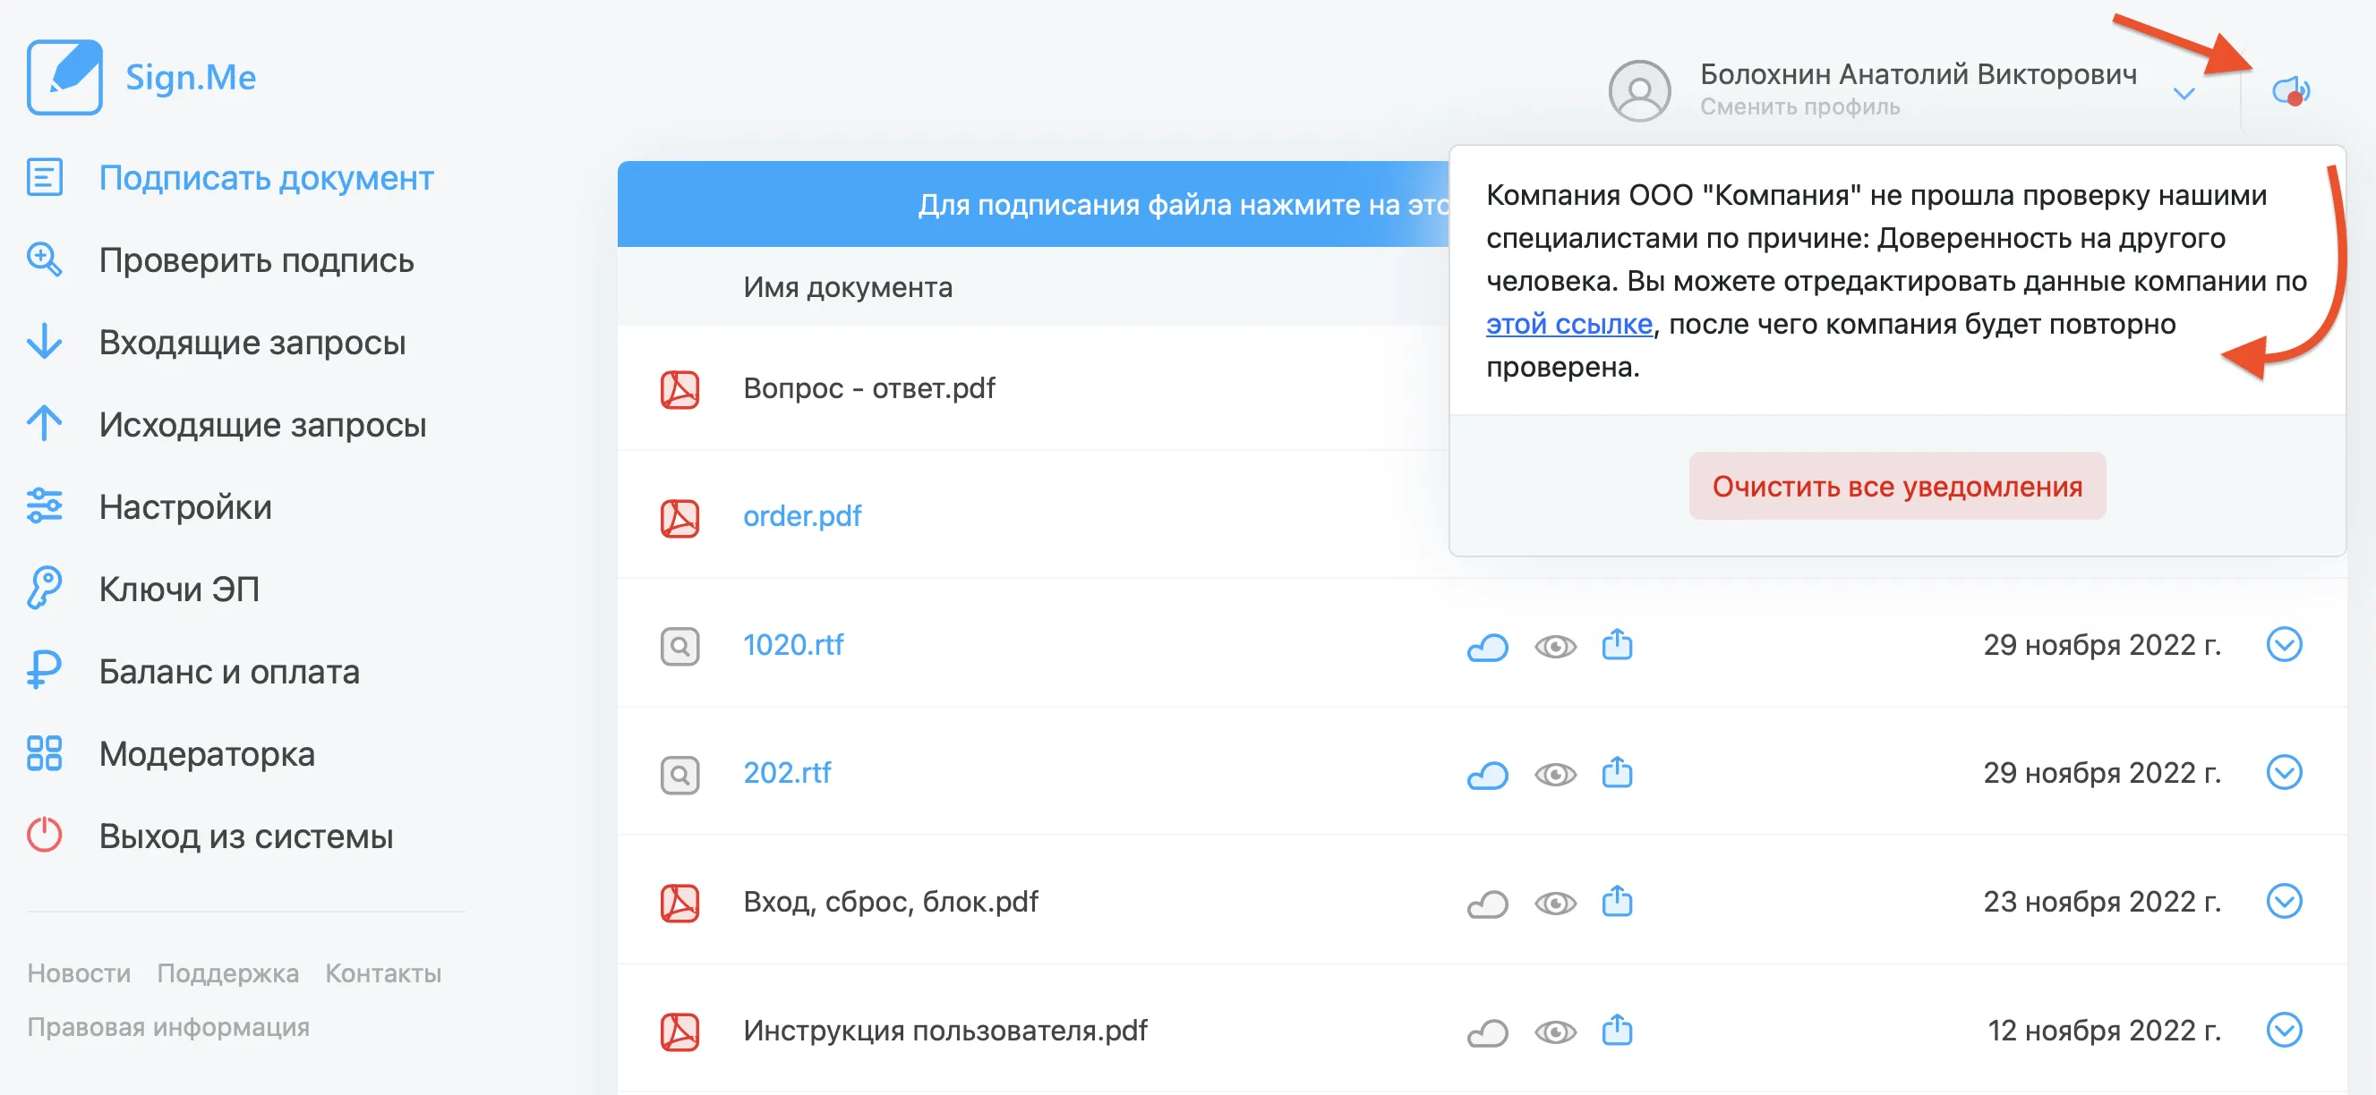This screenshot has height=1095, width=2376.
Task: Click the up arrow outgoing requests icon
Action: (44, 424)
